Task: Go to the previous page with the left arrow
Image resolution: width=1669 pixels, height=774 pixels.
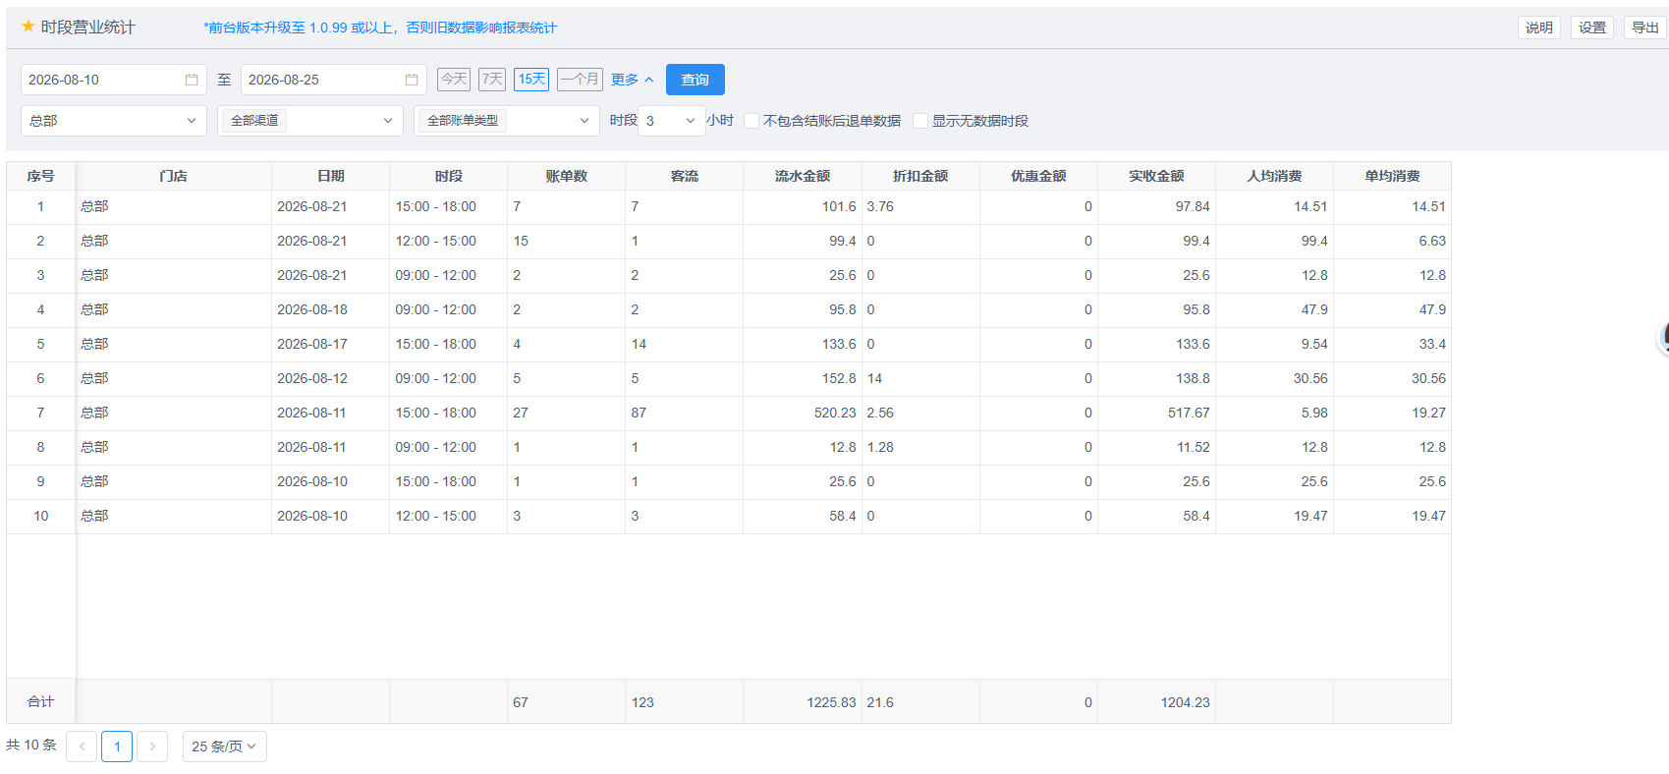Action: click(82, 746)
